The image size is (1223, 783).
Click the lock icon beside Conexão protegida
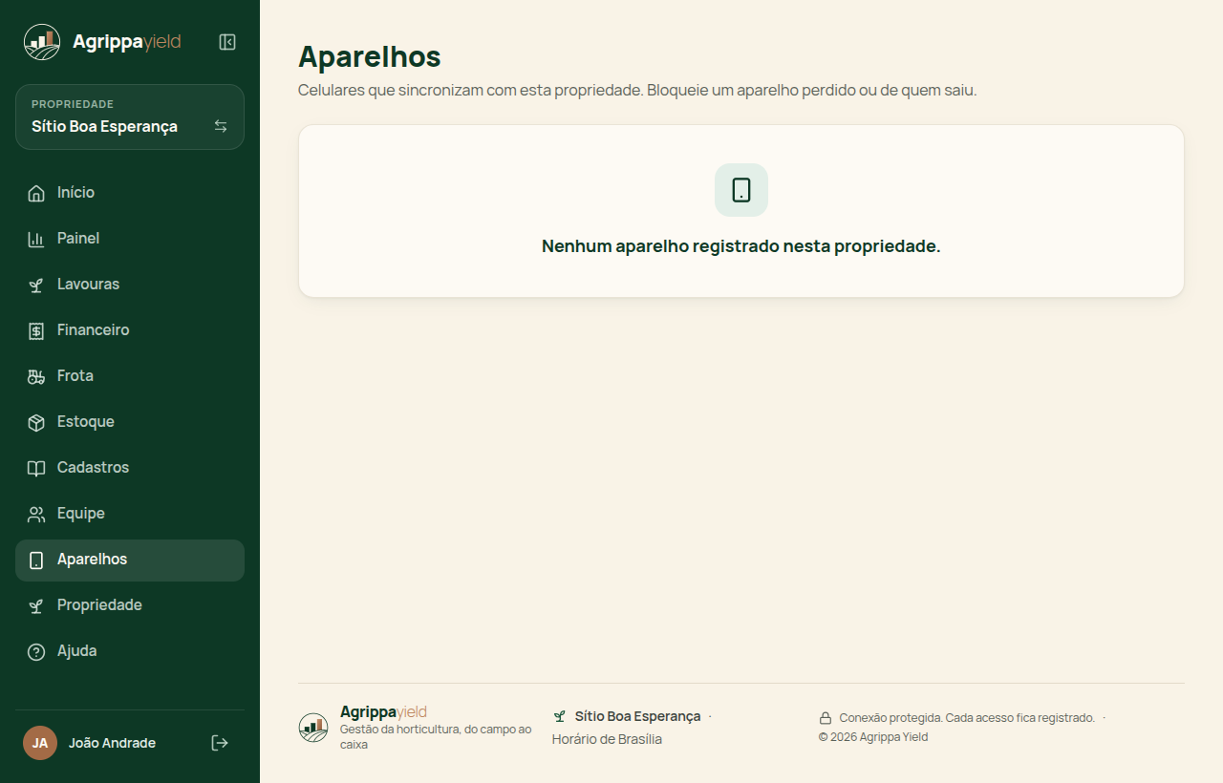tap(826, 718)
